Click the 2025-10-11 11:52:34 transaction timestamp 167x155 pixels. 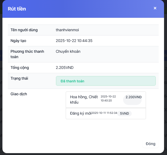click(104, 113)
